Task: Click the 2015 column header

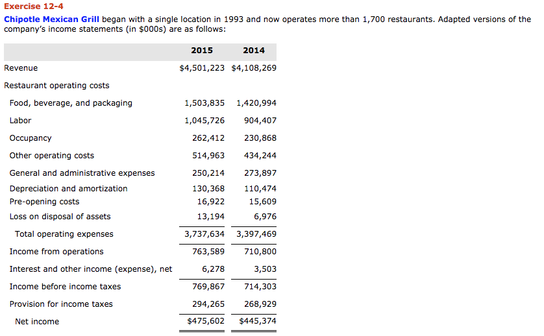Action: (202, 51)
